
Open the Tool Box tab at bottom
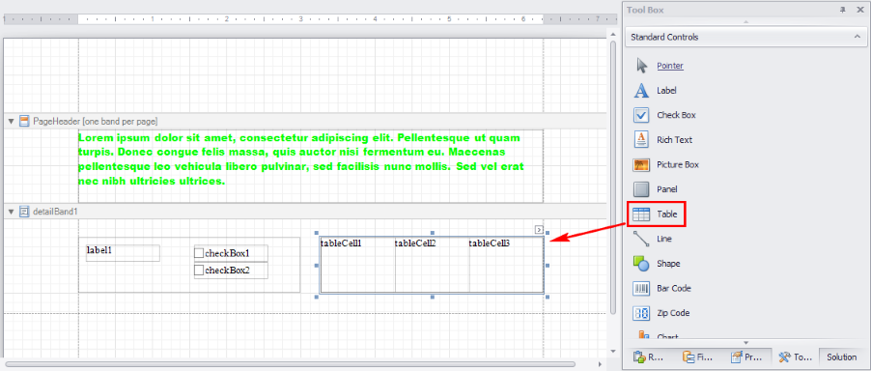click(x=796, y=357)
